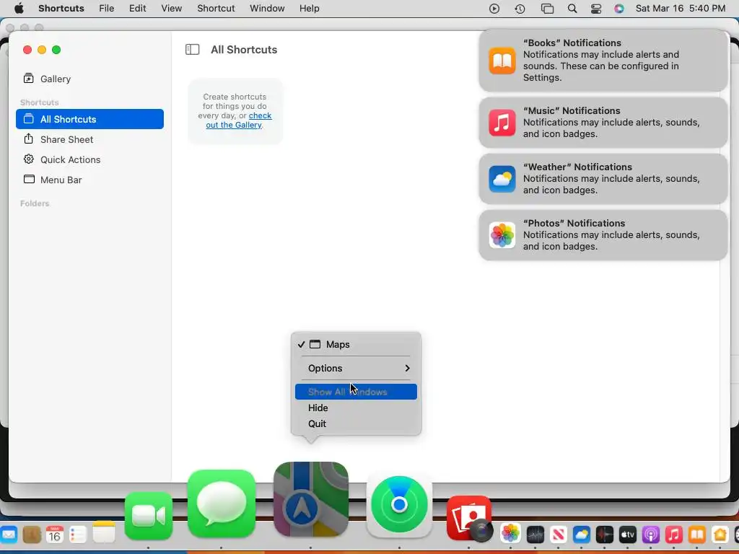Open the Apple menu
Screen dimensions: 739x554
click(x=19, y=9)
